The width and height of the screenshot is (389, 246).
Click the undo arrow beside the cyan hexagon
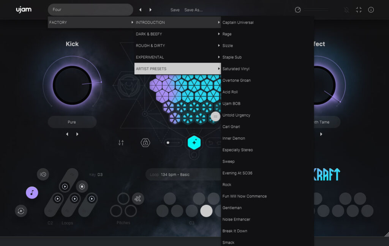coord(210,143)
